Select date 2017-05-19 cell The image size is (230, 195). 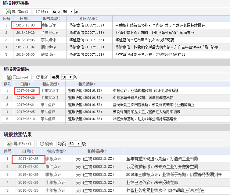tap(26, 119)
